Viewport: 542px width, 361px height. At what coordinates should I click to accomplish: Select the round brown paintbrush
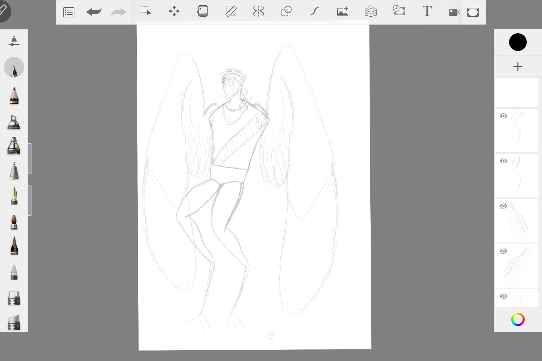[14, 222]
